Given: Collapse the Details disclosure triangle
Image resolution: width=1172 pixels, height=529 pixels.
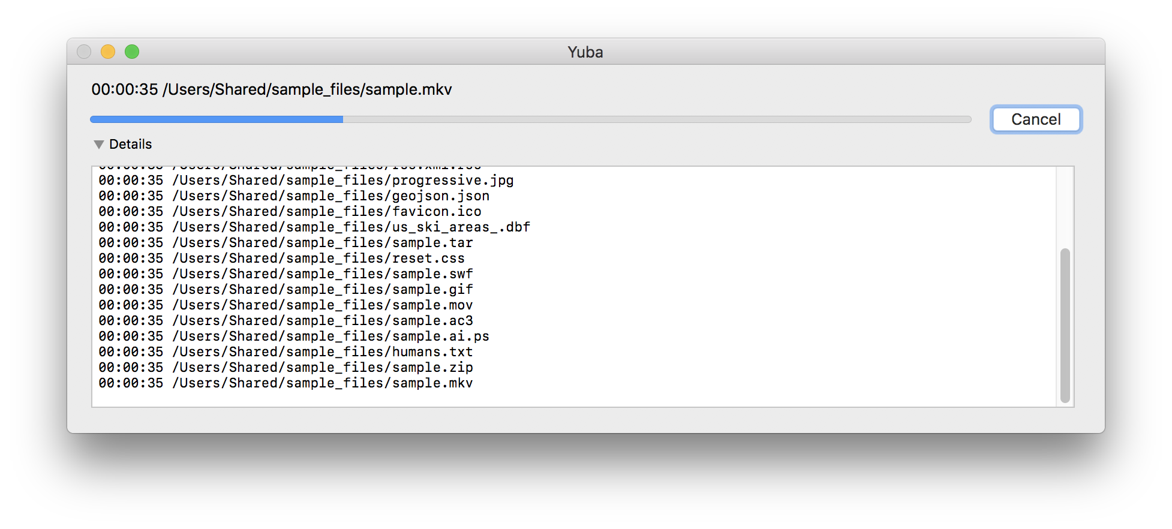Looking at the screenshot, I should point(99,145).
